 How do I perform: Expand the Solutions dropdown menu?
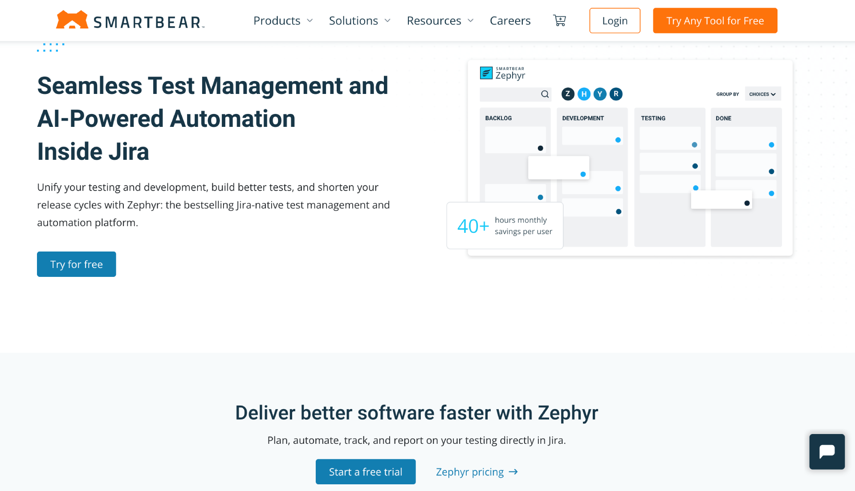pos(359,20)
